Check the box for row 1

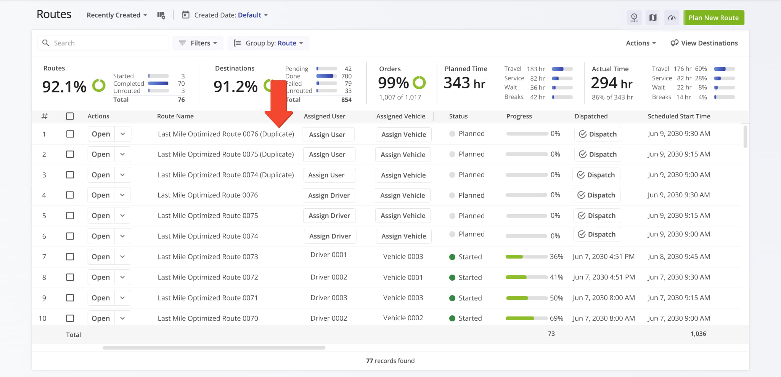70,134
